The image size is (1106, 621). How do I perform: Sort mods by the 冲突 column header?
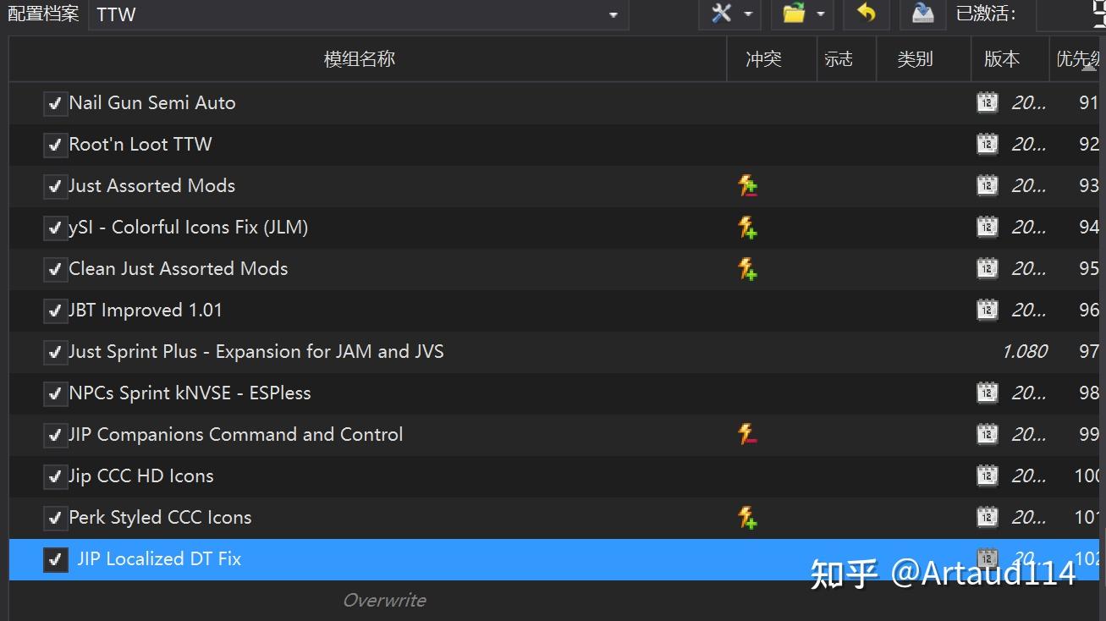coord(762,58)
